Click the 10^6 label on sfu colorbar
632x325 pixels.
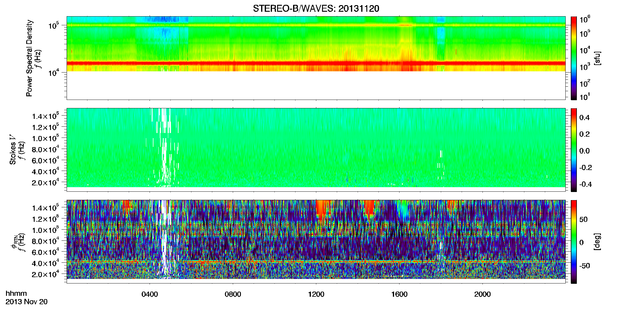(585, 20)
